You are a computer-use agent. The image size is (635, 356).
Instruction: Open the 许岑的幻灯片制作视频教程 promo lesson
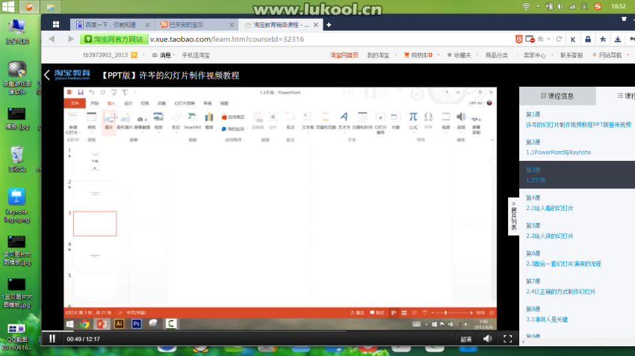(578, 125)
